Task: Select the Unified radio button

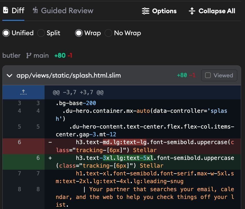Action: pyautogui.click(x=6, y=33)
